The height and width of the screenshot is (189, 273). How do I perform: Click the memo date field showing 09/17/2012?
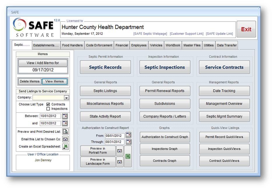tap(43, 70)
